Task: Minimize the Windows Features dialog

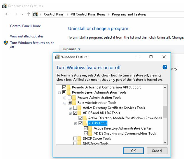Action: [x=138, y=57]
